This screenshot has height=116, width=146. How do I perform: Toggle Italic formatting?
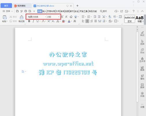tap(33, 21)
